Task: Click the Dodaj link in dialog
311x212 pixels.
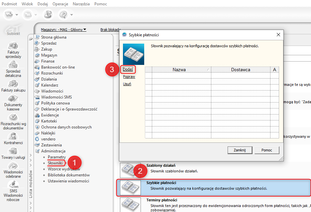Action: (128, 69)
